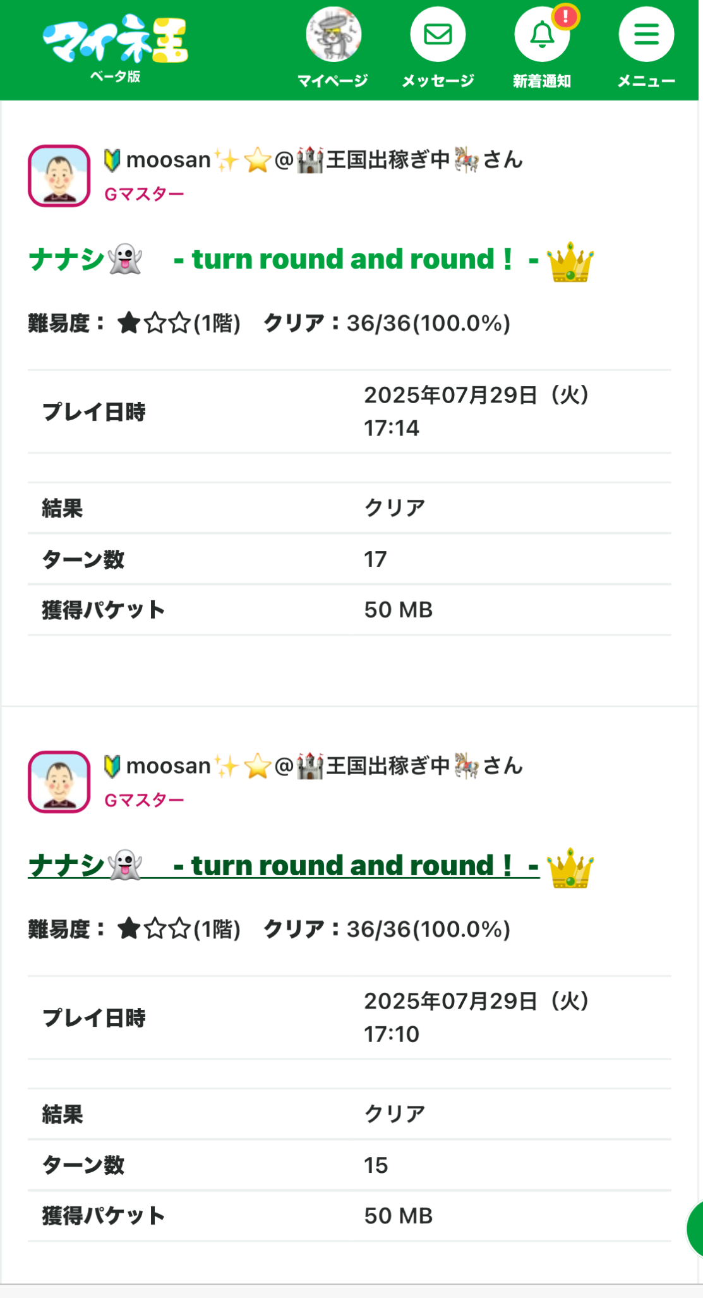Open first moosan username link
The height and width of the screenshot is (1298, 703).
pyautogui.click(x=313, y=161)
